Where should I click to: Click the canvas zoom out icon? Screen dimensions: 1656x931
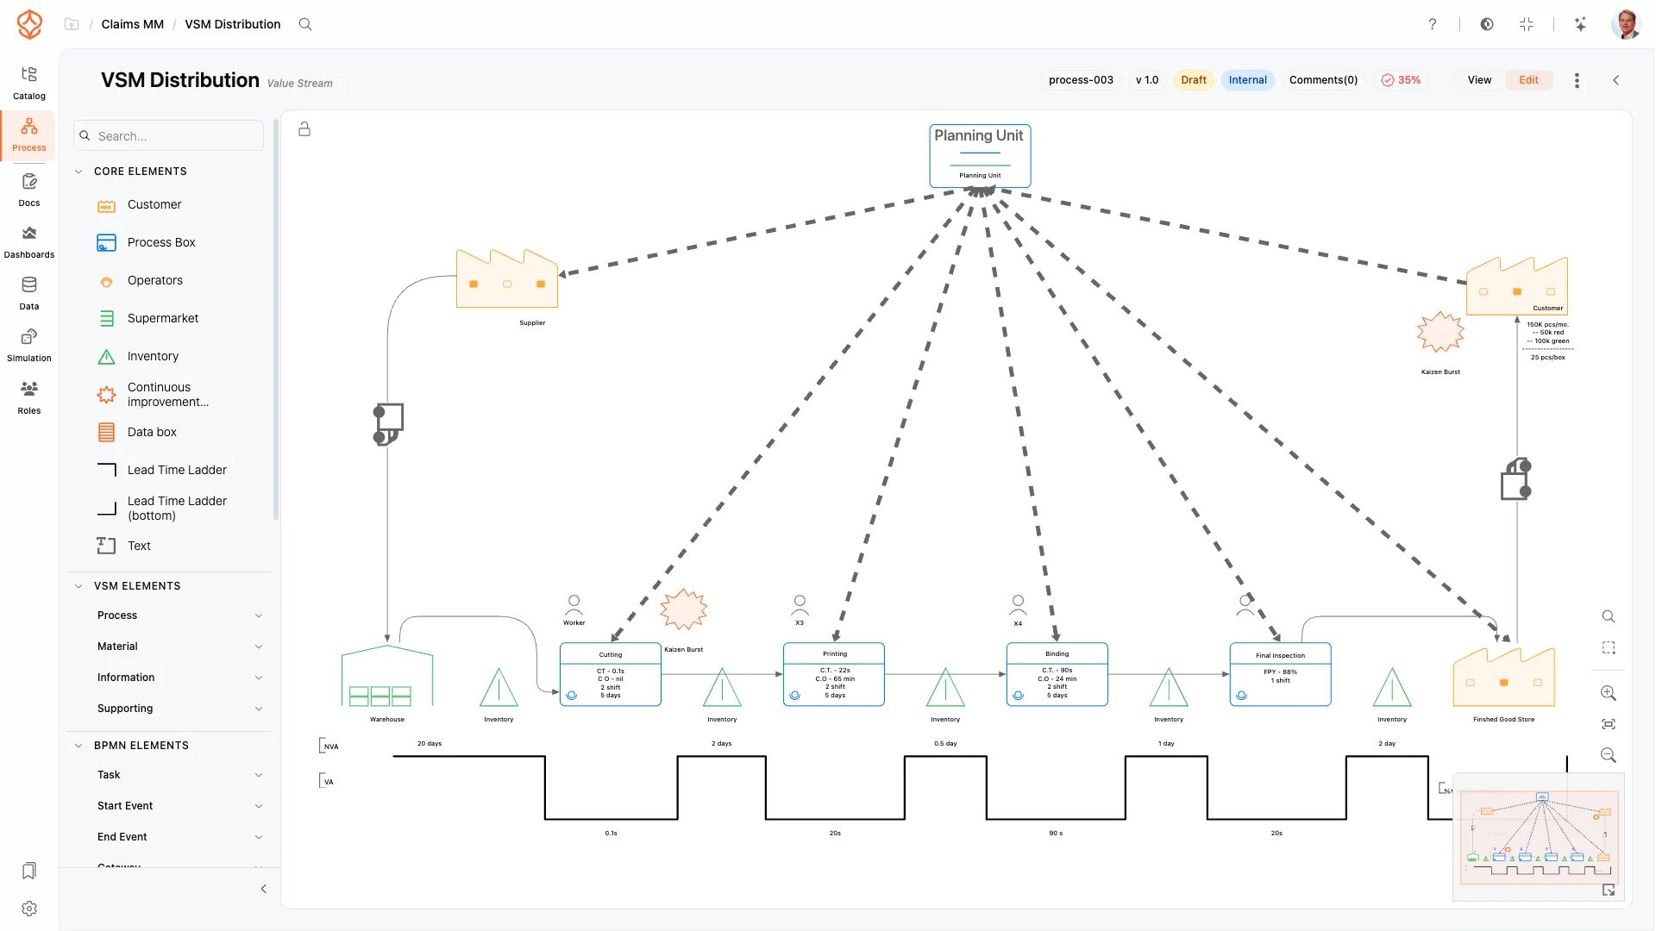pyautogui.click(x=1609, y=755)
